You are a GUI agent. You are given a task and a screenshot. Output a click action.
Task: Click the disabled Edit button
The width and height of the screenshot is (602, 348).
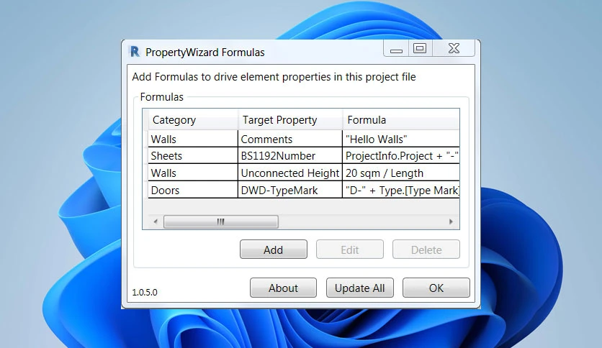pyautogui.click(x=350, y=249)
